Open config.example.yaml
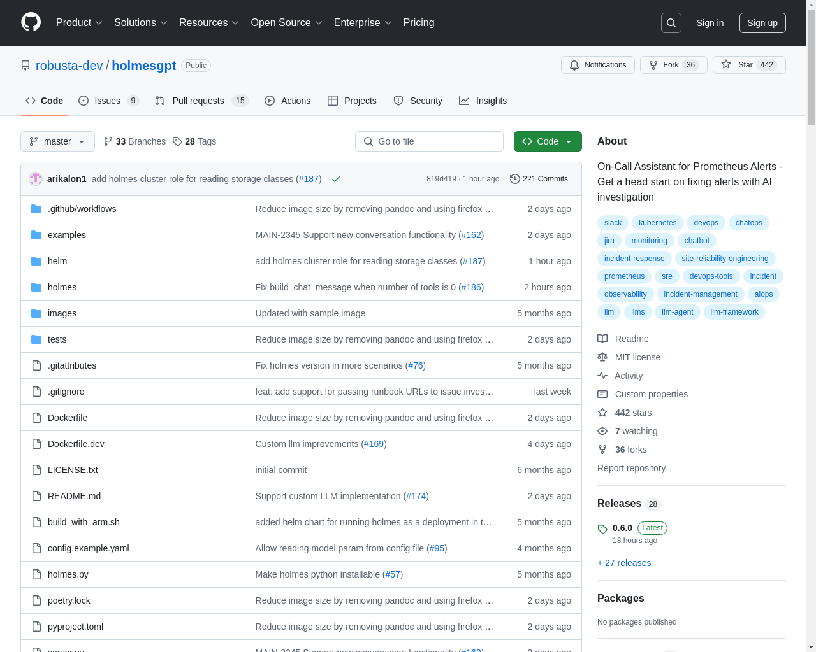The image size is (816, 652). point(88,548)
